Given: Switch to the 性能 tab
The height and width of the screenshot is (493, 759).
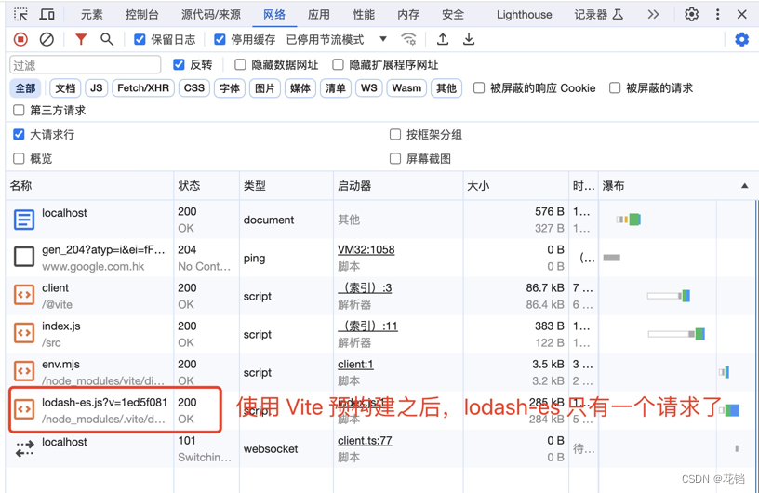Looking at the screenshot, I should click(x=364, y=15).
